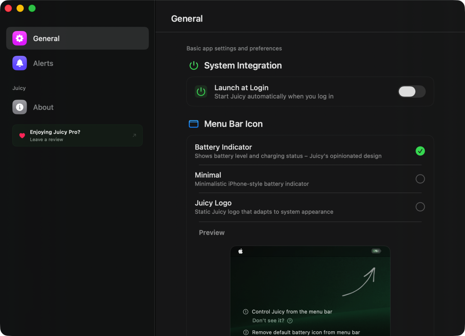Select the Battery Indicator radio option
Image resolution: width=465 pixels, height=336 pixels.
(x=420, y=151)
